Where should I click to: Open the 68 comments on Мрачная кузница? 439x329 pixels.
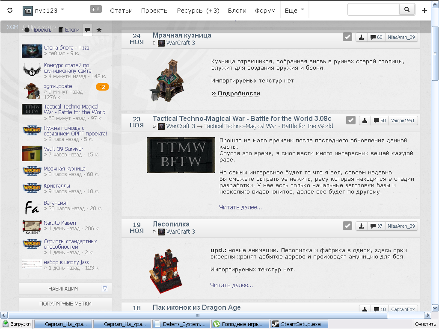(x=376, y=37)
